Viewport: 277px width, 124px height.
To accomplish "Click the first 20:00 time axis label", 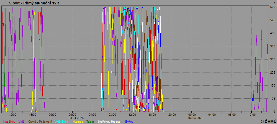I will (x=52, y=115).
